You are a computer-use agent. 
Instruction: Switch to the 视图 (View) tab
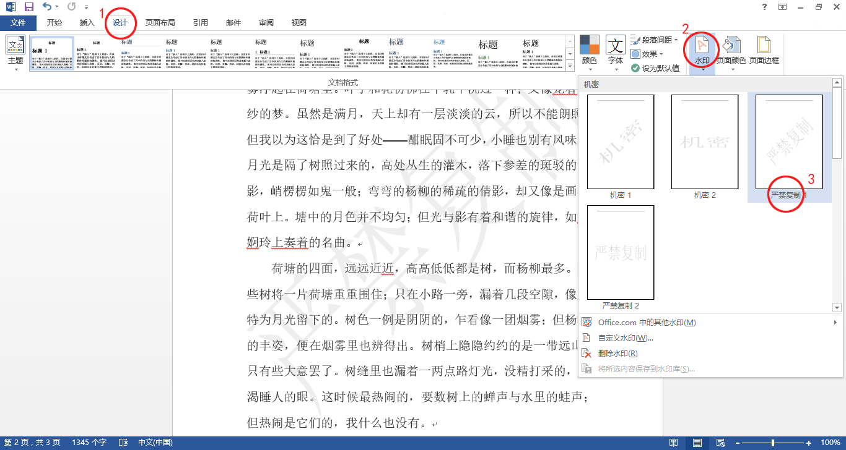click(299, 23)
